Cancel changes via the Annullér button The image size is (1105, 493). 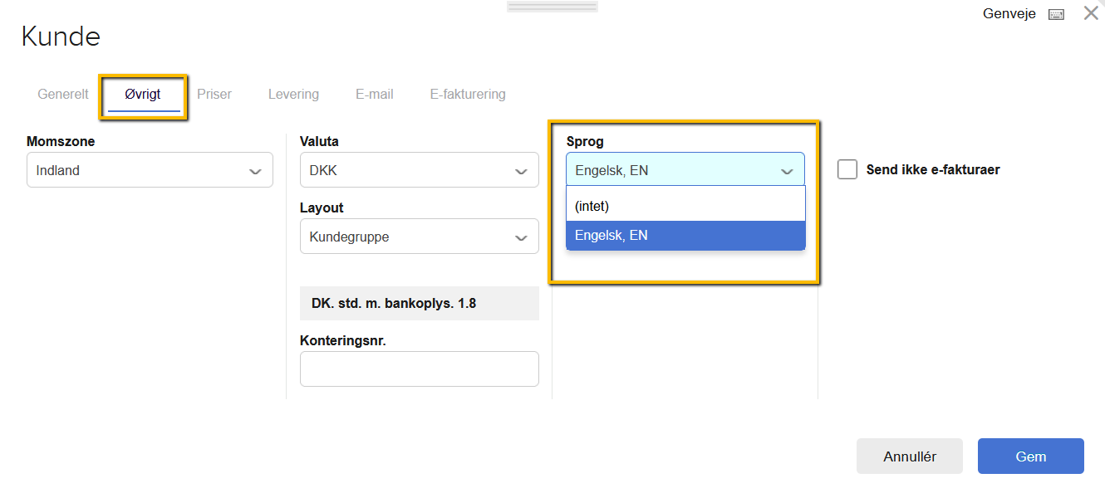[909, 456]
